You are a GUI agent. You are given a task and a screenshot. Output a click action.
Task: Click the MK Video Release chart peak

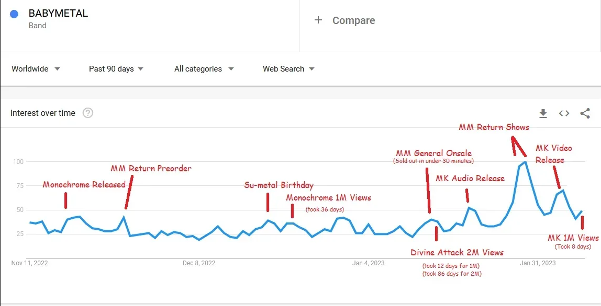click(563, 191)
